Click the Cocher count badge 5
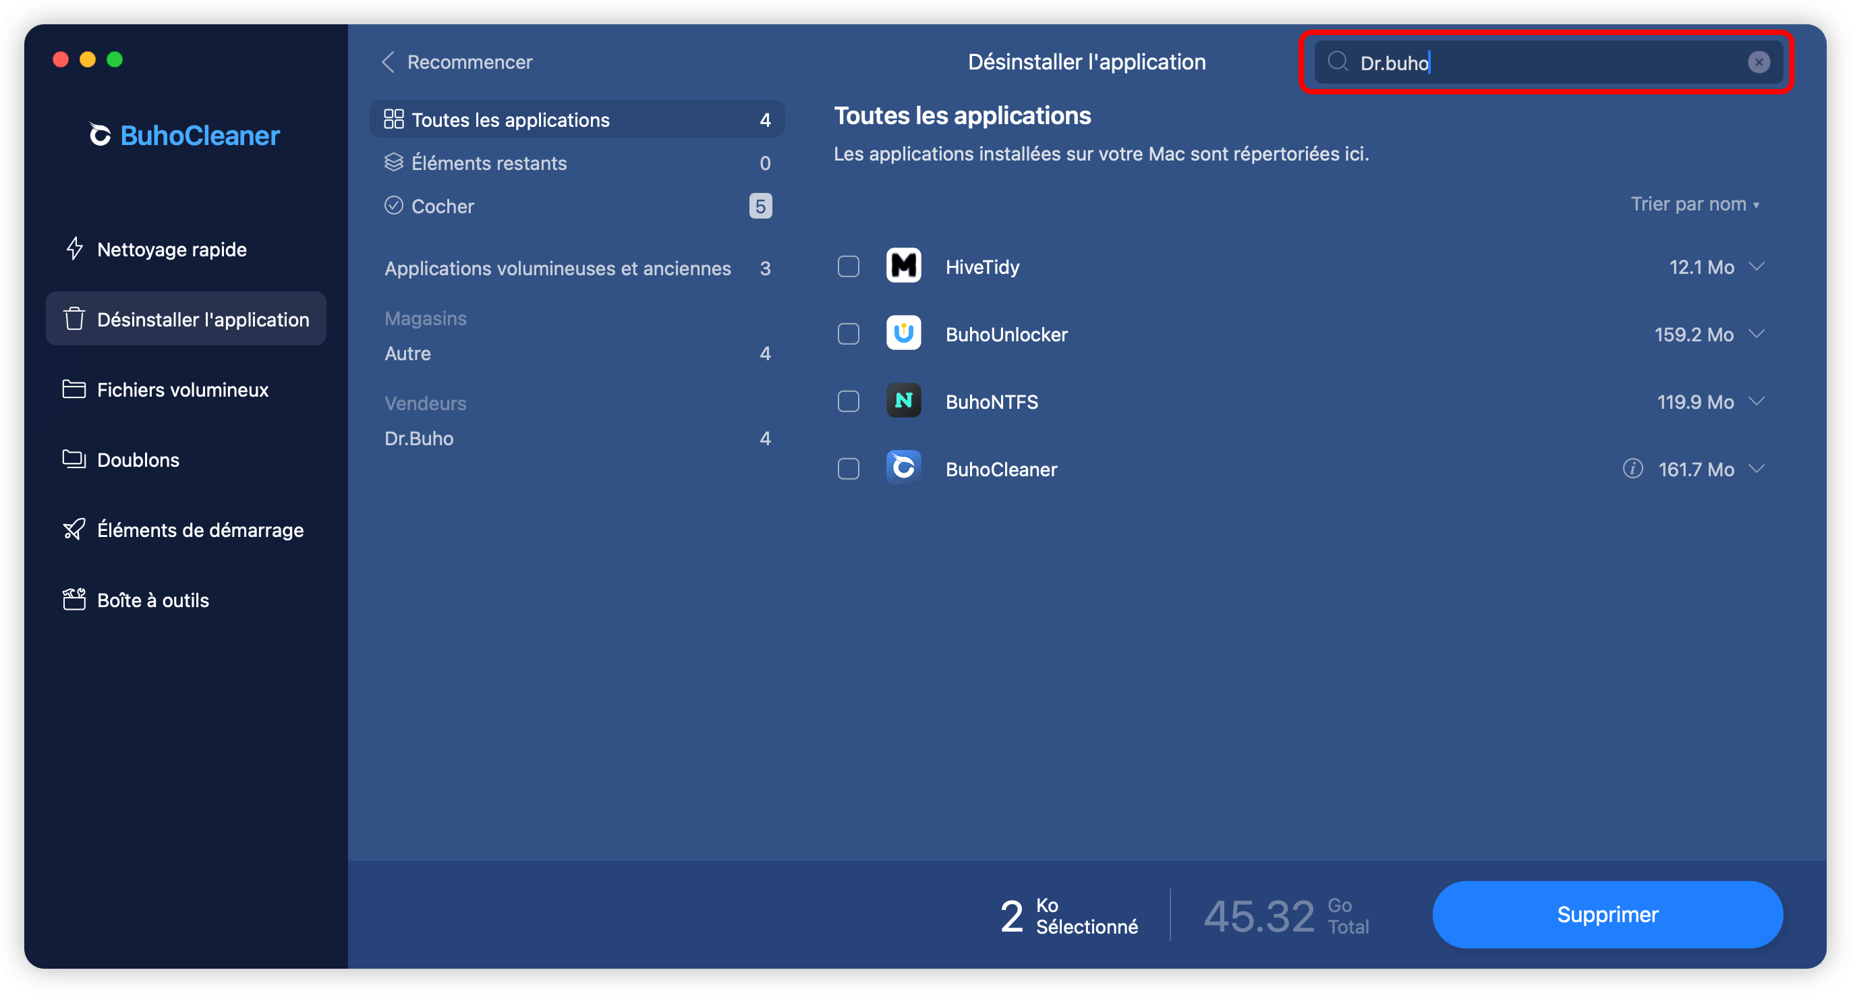This screenshot has width=1851, height=993. coord(760,206)
